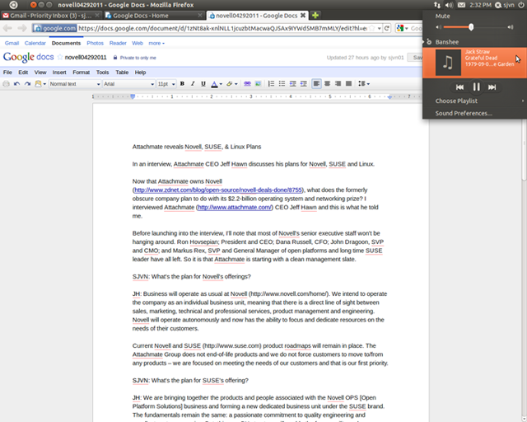
Task: Toggle italic formatting
Action: click(193, 84)
